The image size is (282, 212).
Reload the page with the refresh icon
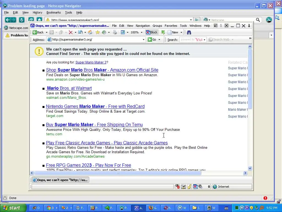pyautogui.click(x=80, y=32)
